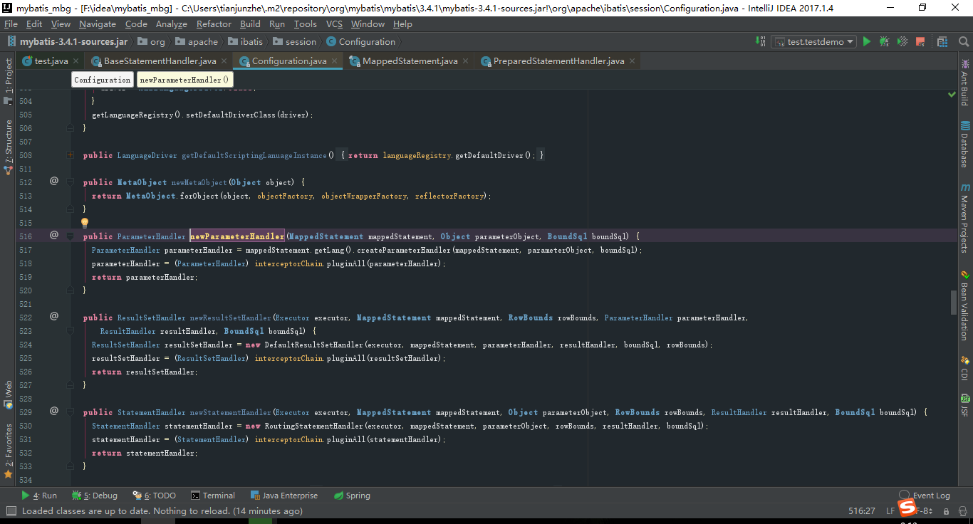Viewport: 973px width, 524px height.
Task: Click the intention lightbulb near line 515
Action: click(84, 222)
